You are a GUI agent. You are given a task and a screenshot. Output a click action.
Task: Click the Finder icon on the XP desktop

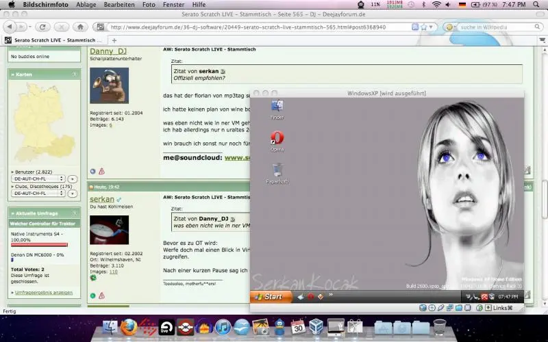pyautogui.click(x=277, y=107)
